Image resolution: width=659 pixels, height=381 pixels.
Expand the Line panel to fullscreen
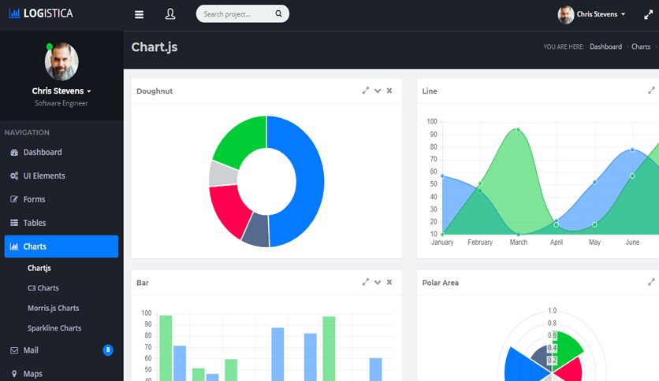(651, 91)
